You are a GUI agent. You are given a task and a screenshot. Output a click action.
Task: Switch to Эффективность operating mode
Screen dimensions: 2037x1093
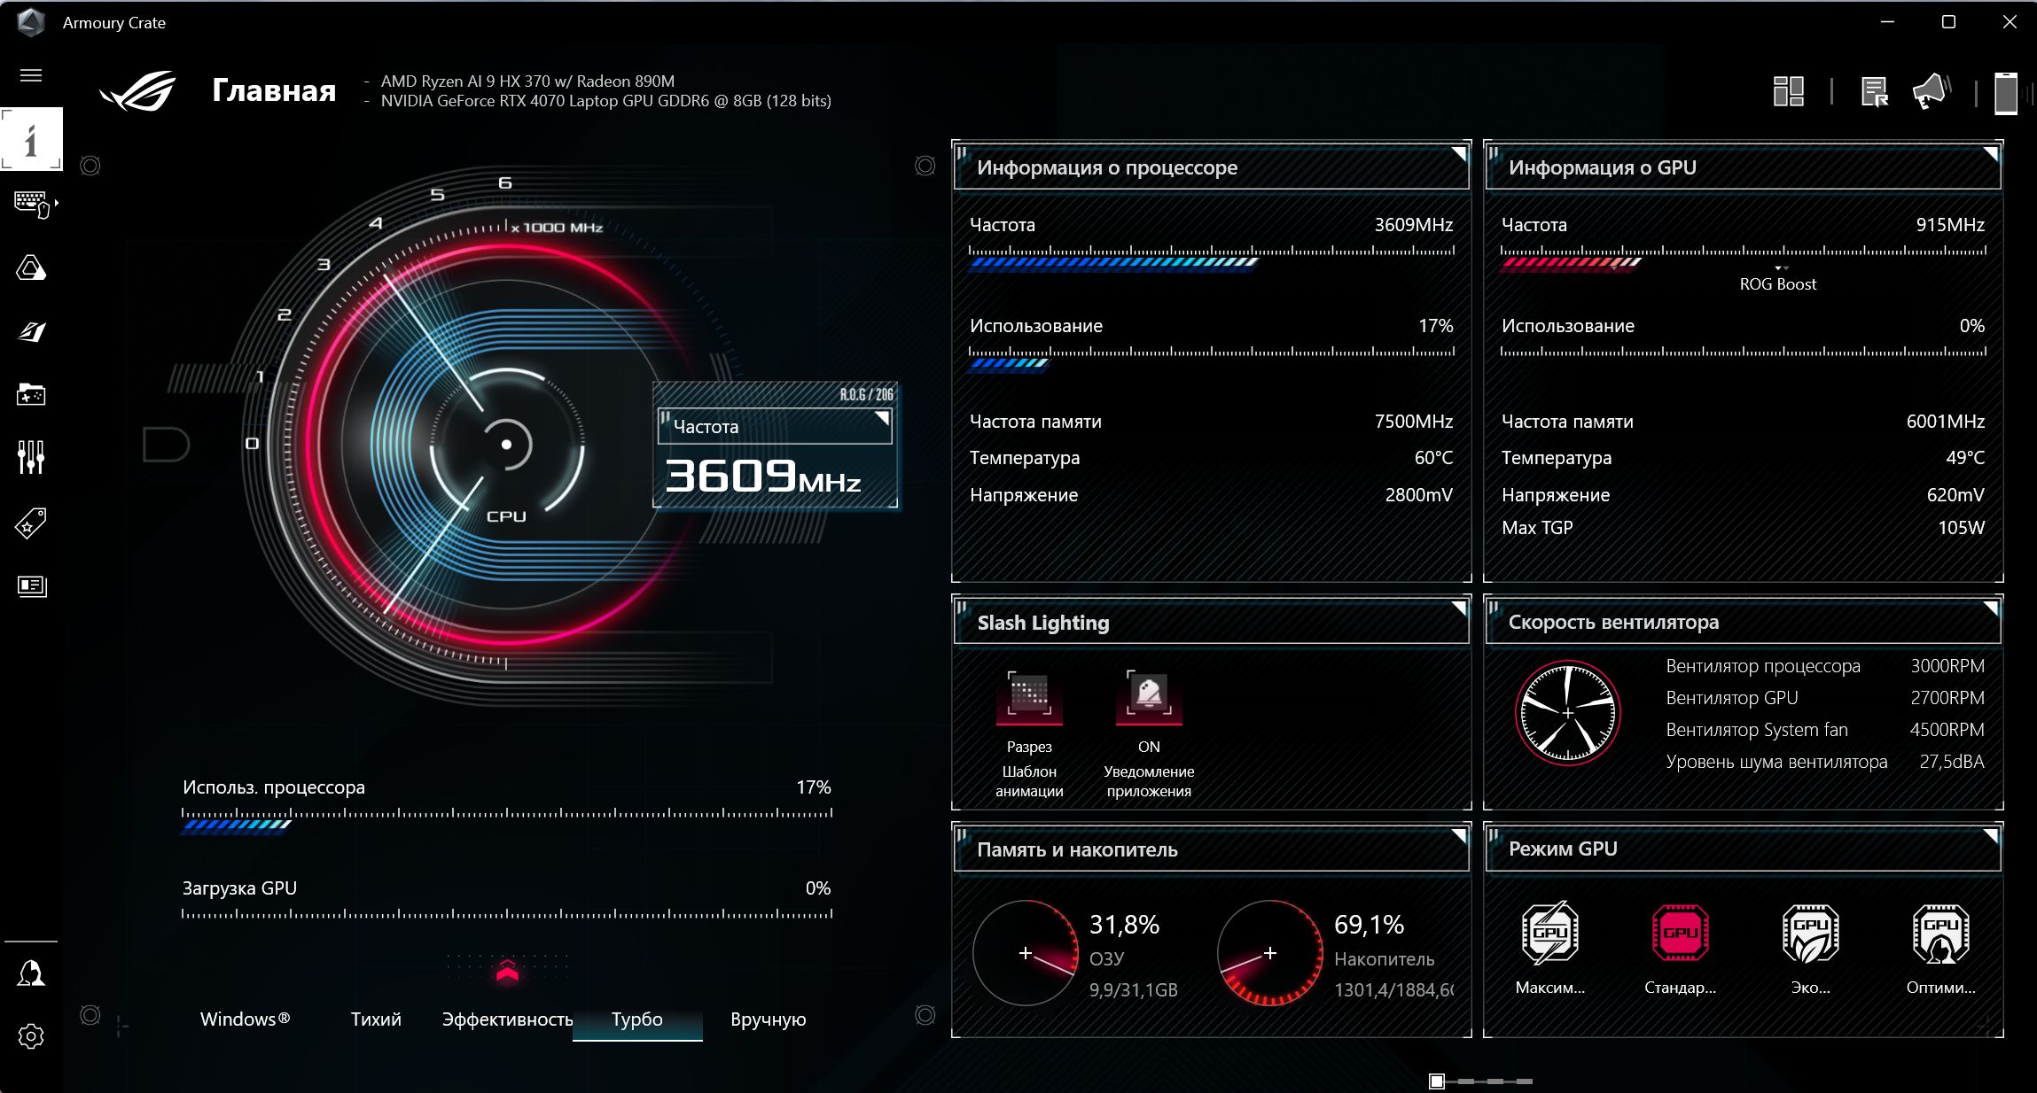tap(507, 1019)
